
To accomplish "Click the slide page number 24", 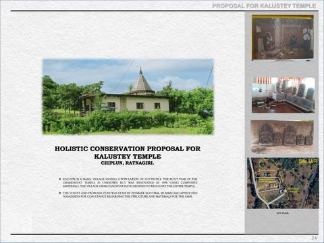I will pos(314,238).
